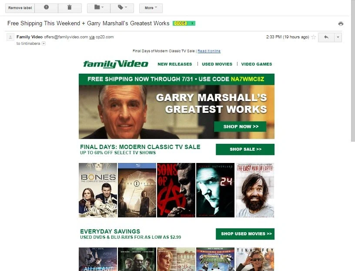
Task: Delete the email with the trash icon
Action: coord(70,7)
